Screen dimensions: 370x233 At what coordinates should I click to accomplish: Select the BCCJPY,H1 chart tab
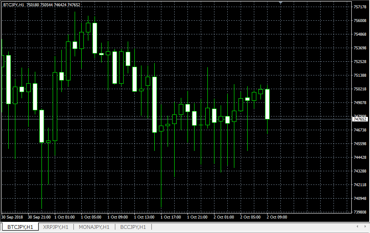(x=133, y=227)
